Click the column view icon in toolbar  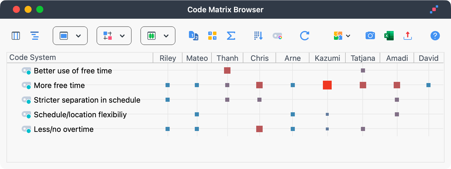[16, 36]
